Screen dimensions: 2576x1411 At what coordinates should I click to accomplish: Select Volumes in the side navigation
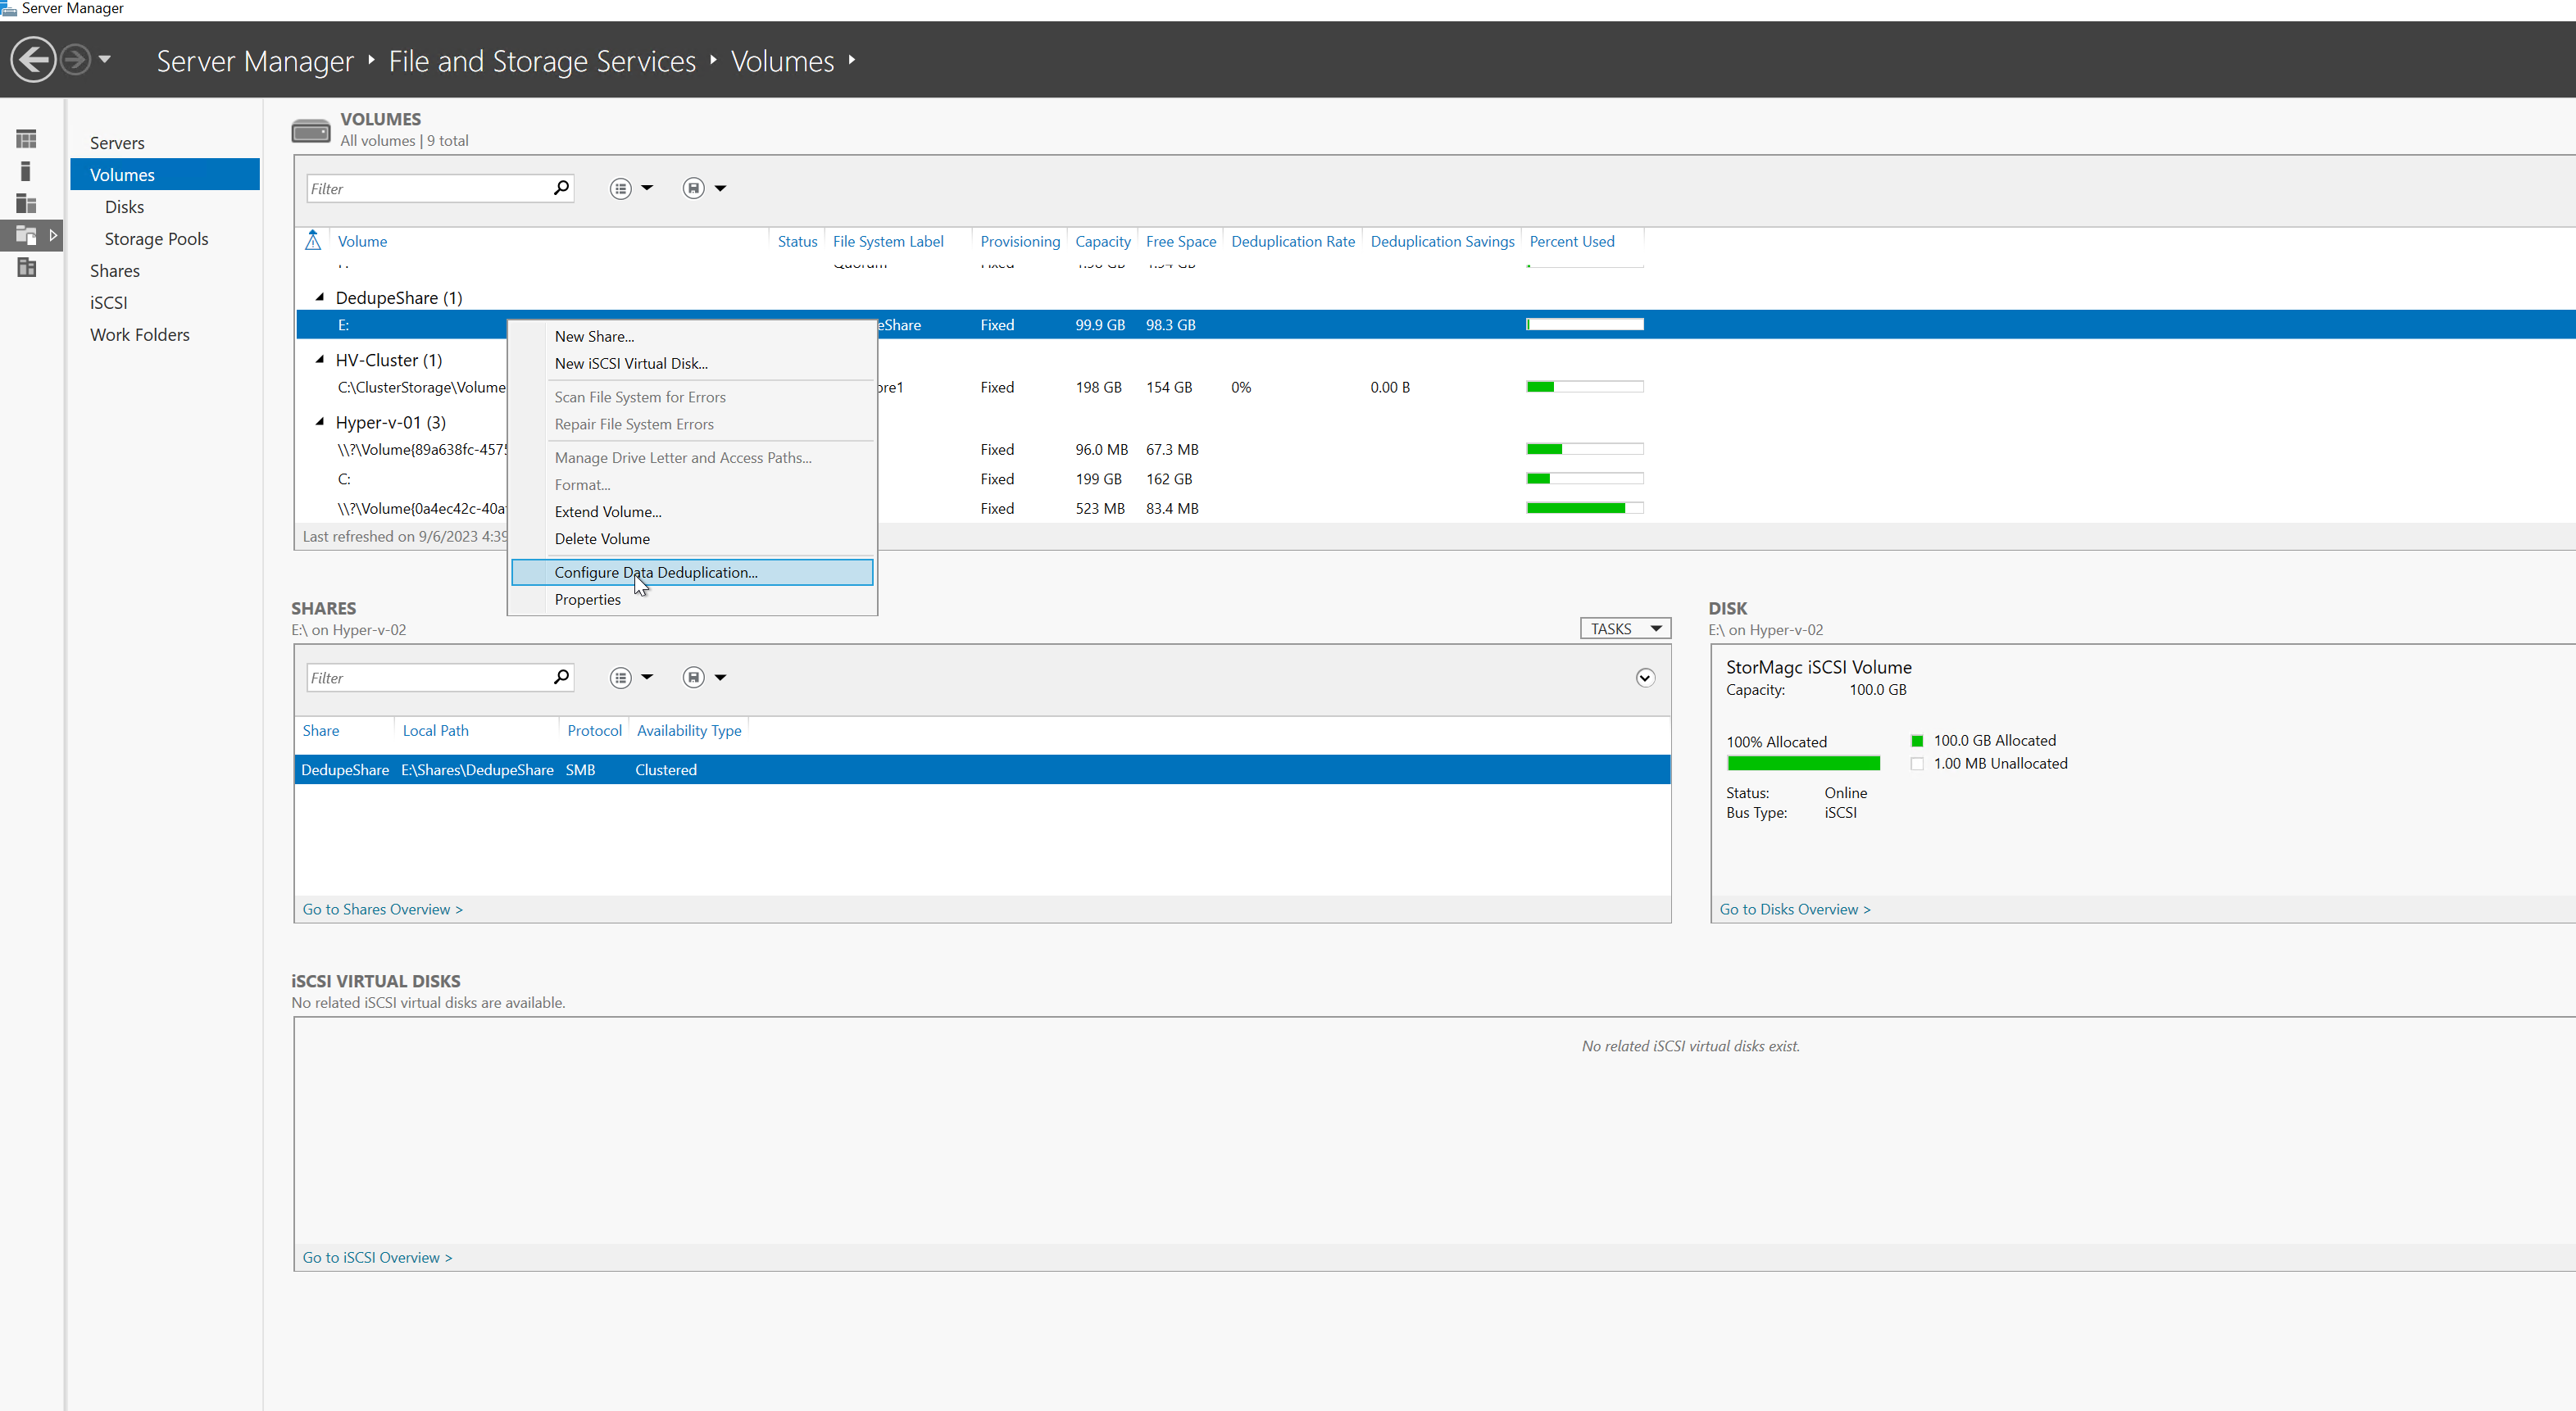tap(165, 174)
